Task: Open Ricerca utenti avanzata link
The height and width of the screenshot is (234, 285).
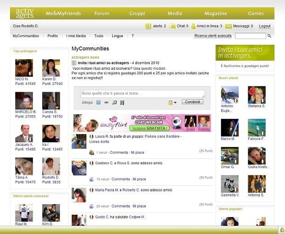Action: click(x=213, y=36)
